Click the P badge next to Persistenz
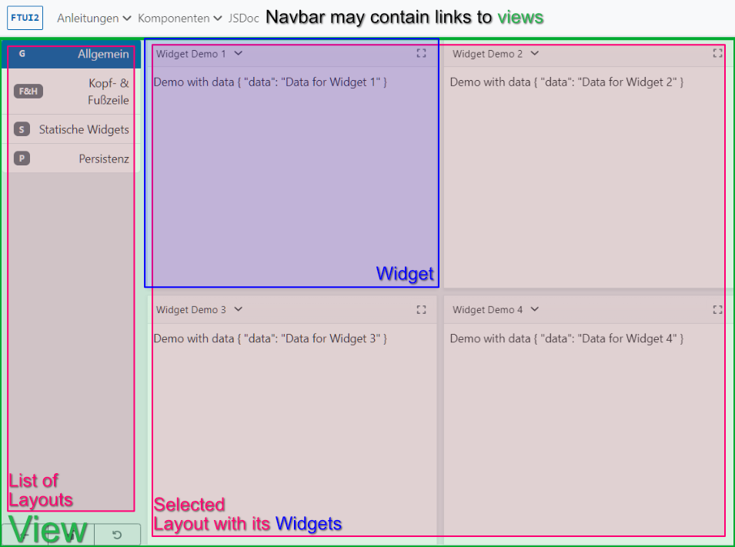 click(22, 158)
